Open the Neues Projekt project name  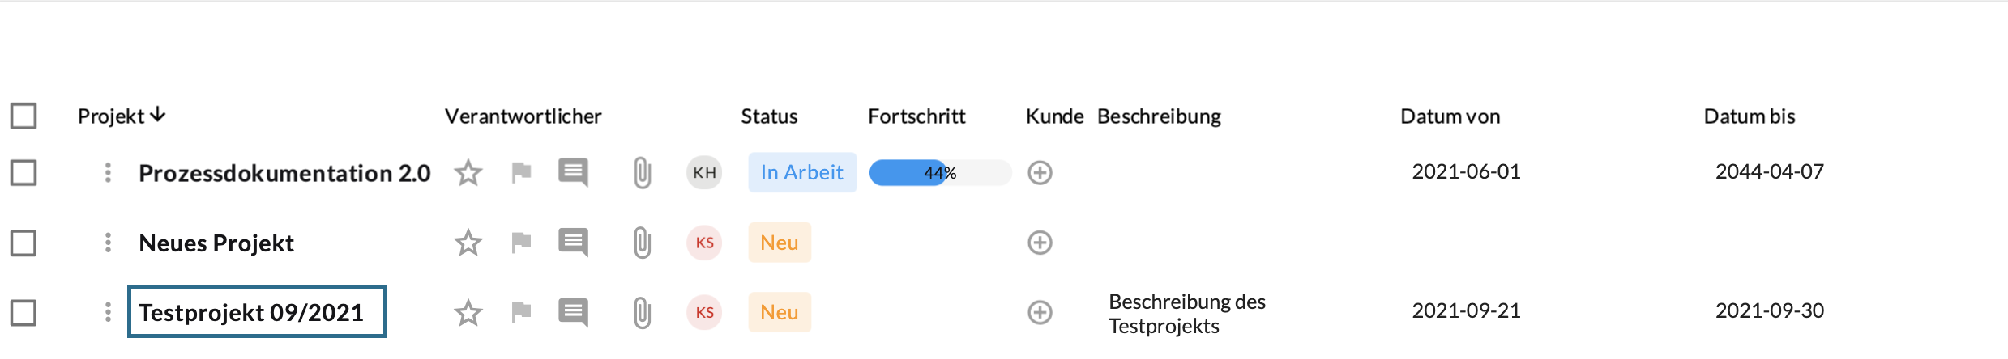tap(216, 243)
